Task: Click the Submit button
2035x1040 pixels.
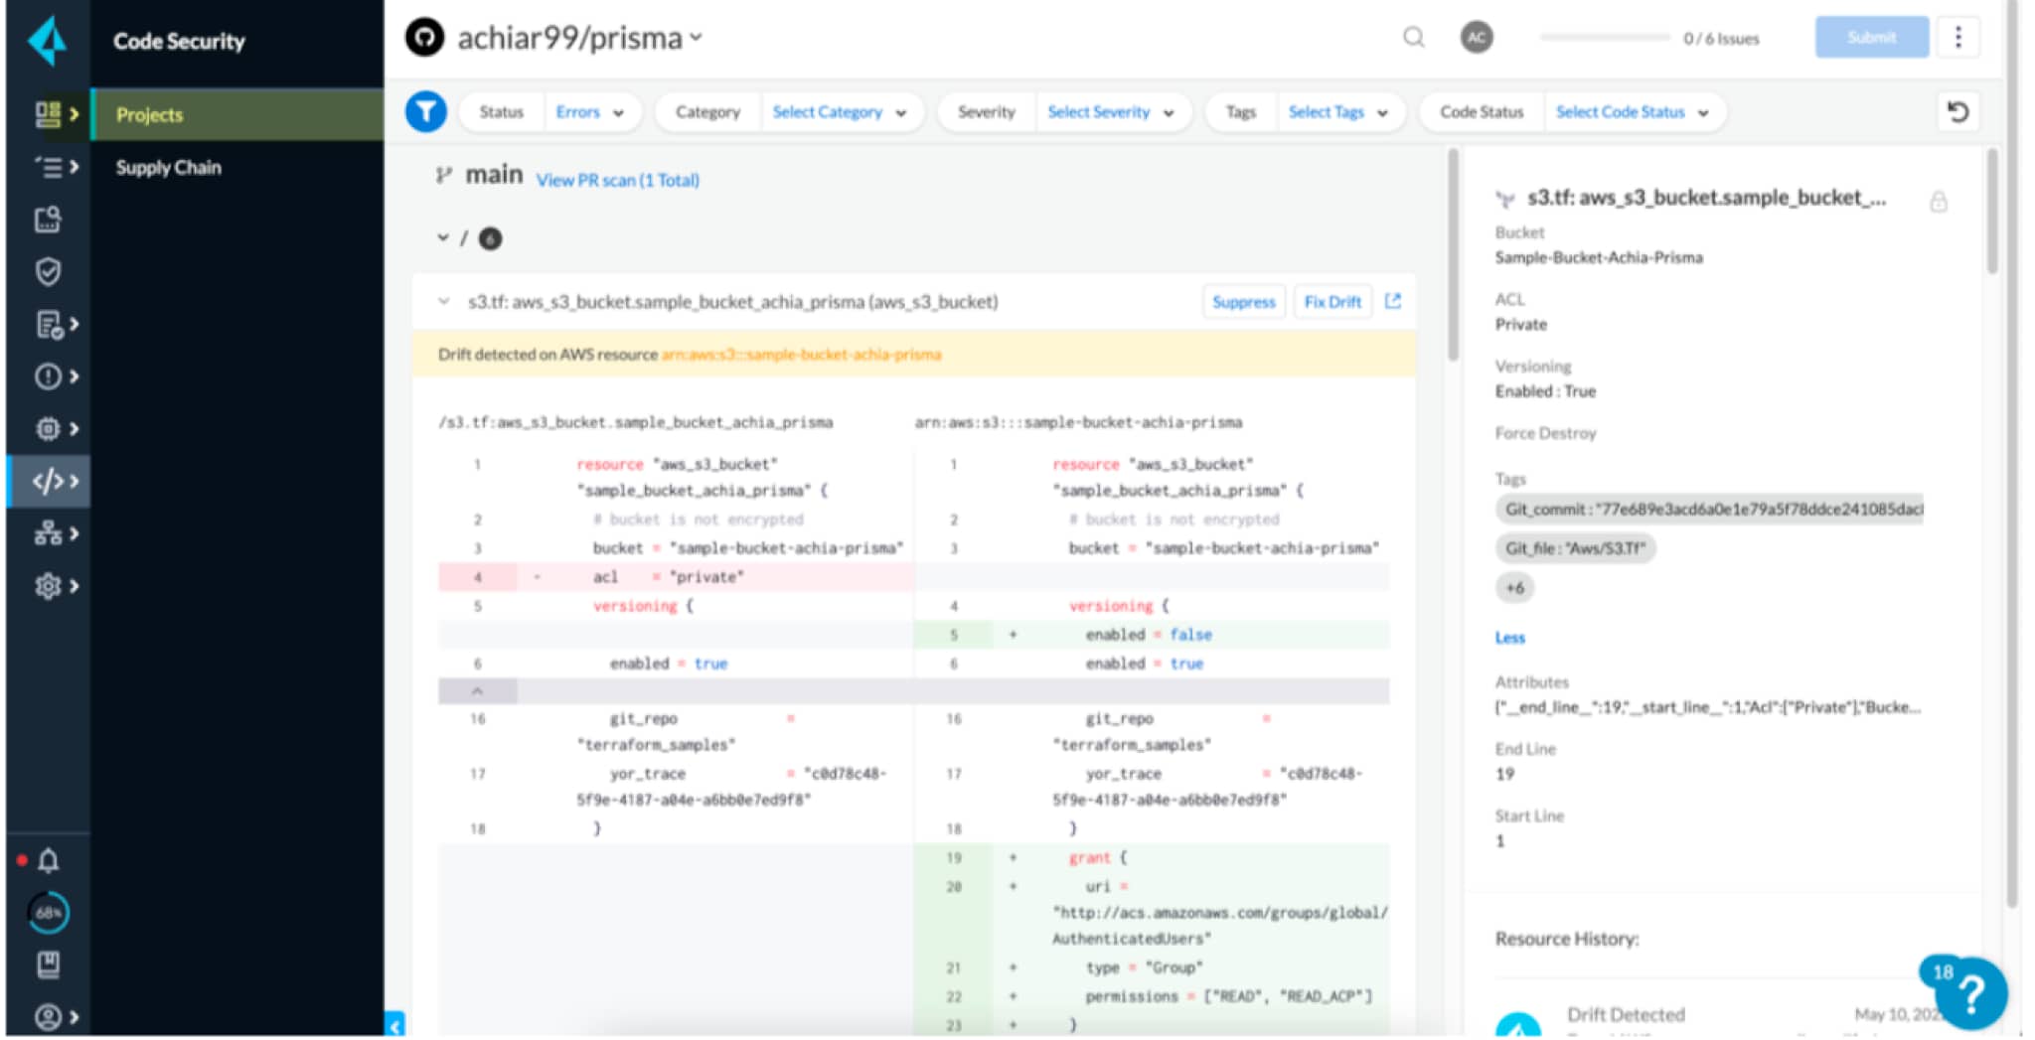Action: pyautogui.click(x=1871, y=38)
